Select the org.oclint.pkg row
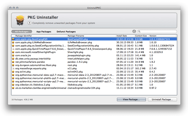 (94, 72)
